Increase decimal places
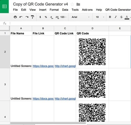Viewport: 131px width, 125px height. (x=57, y=17)
